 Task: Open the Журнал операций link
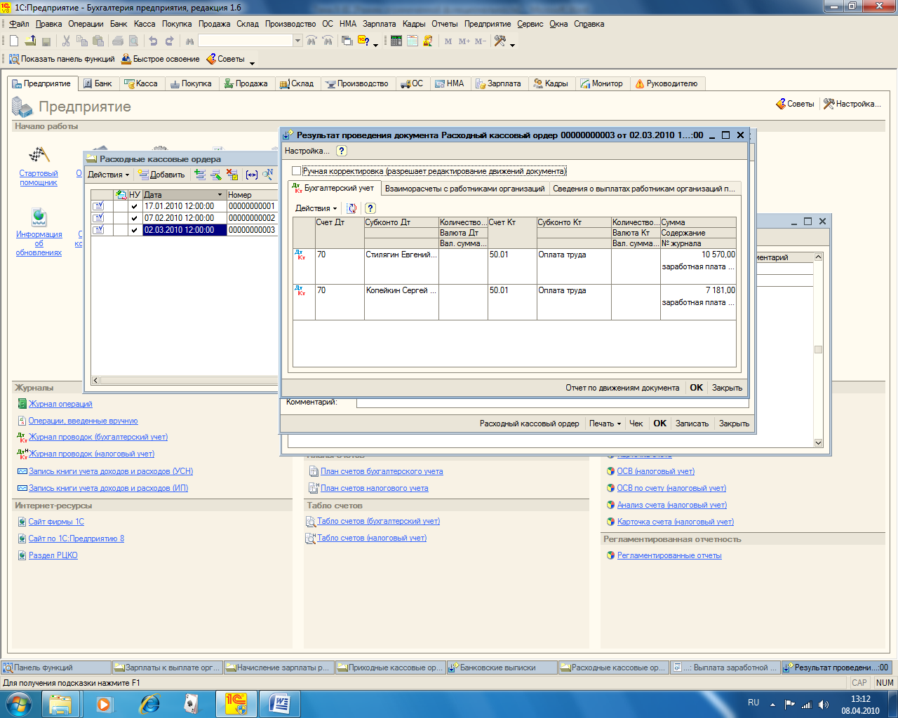point(60,404)
